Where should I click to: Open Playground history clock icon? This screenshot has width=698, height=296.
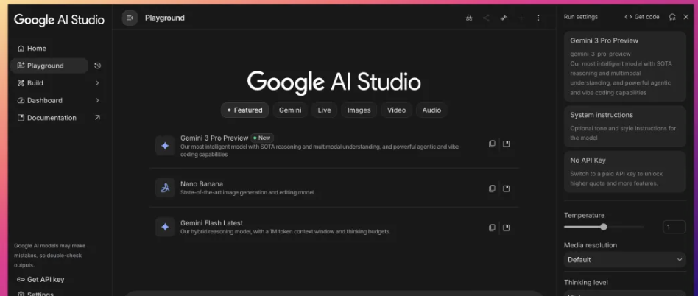coord(97,66)
